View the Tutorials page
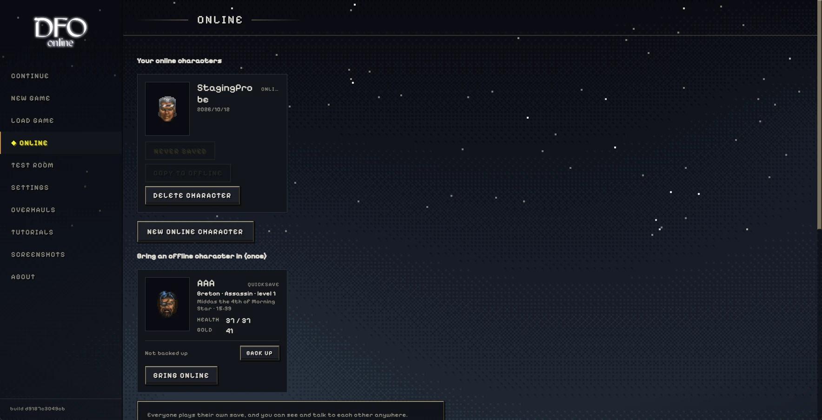 (x=32, y=232)
